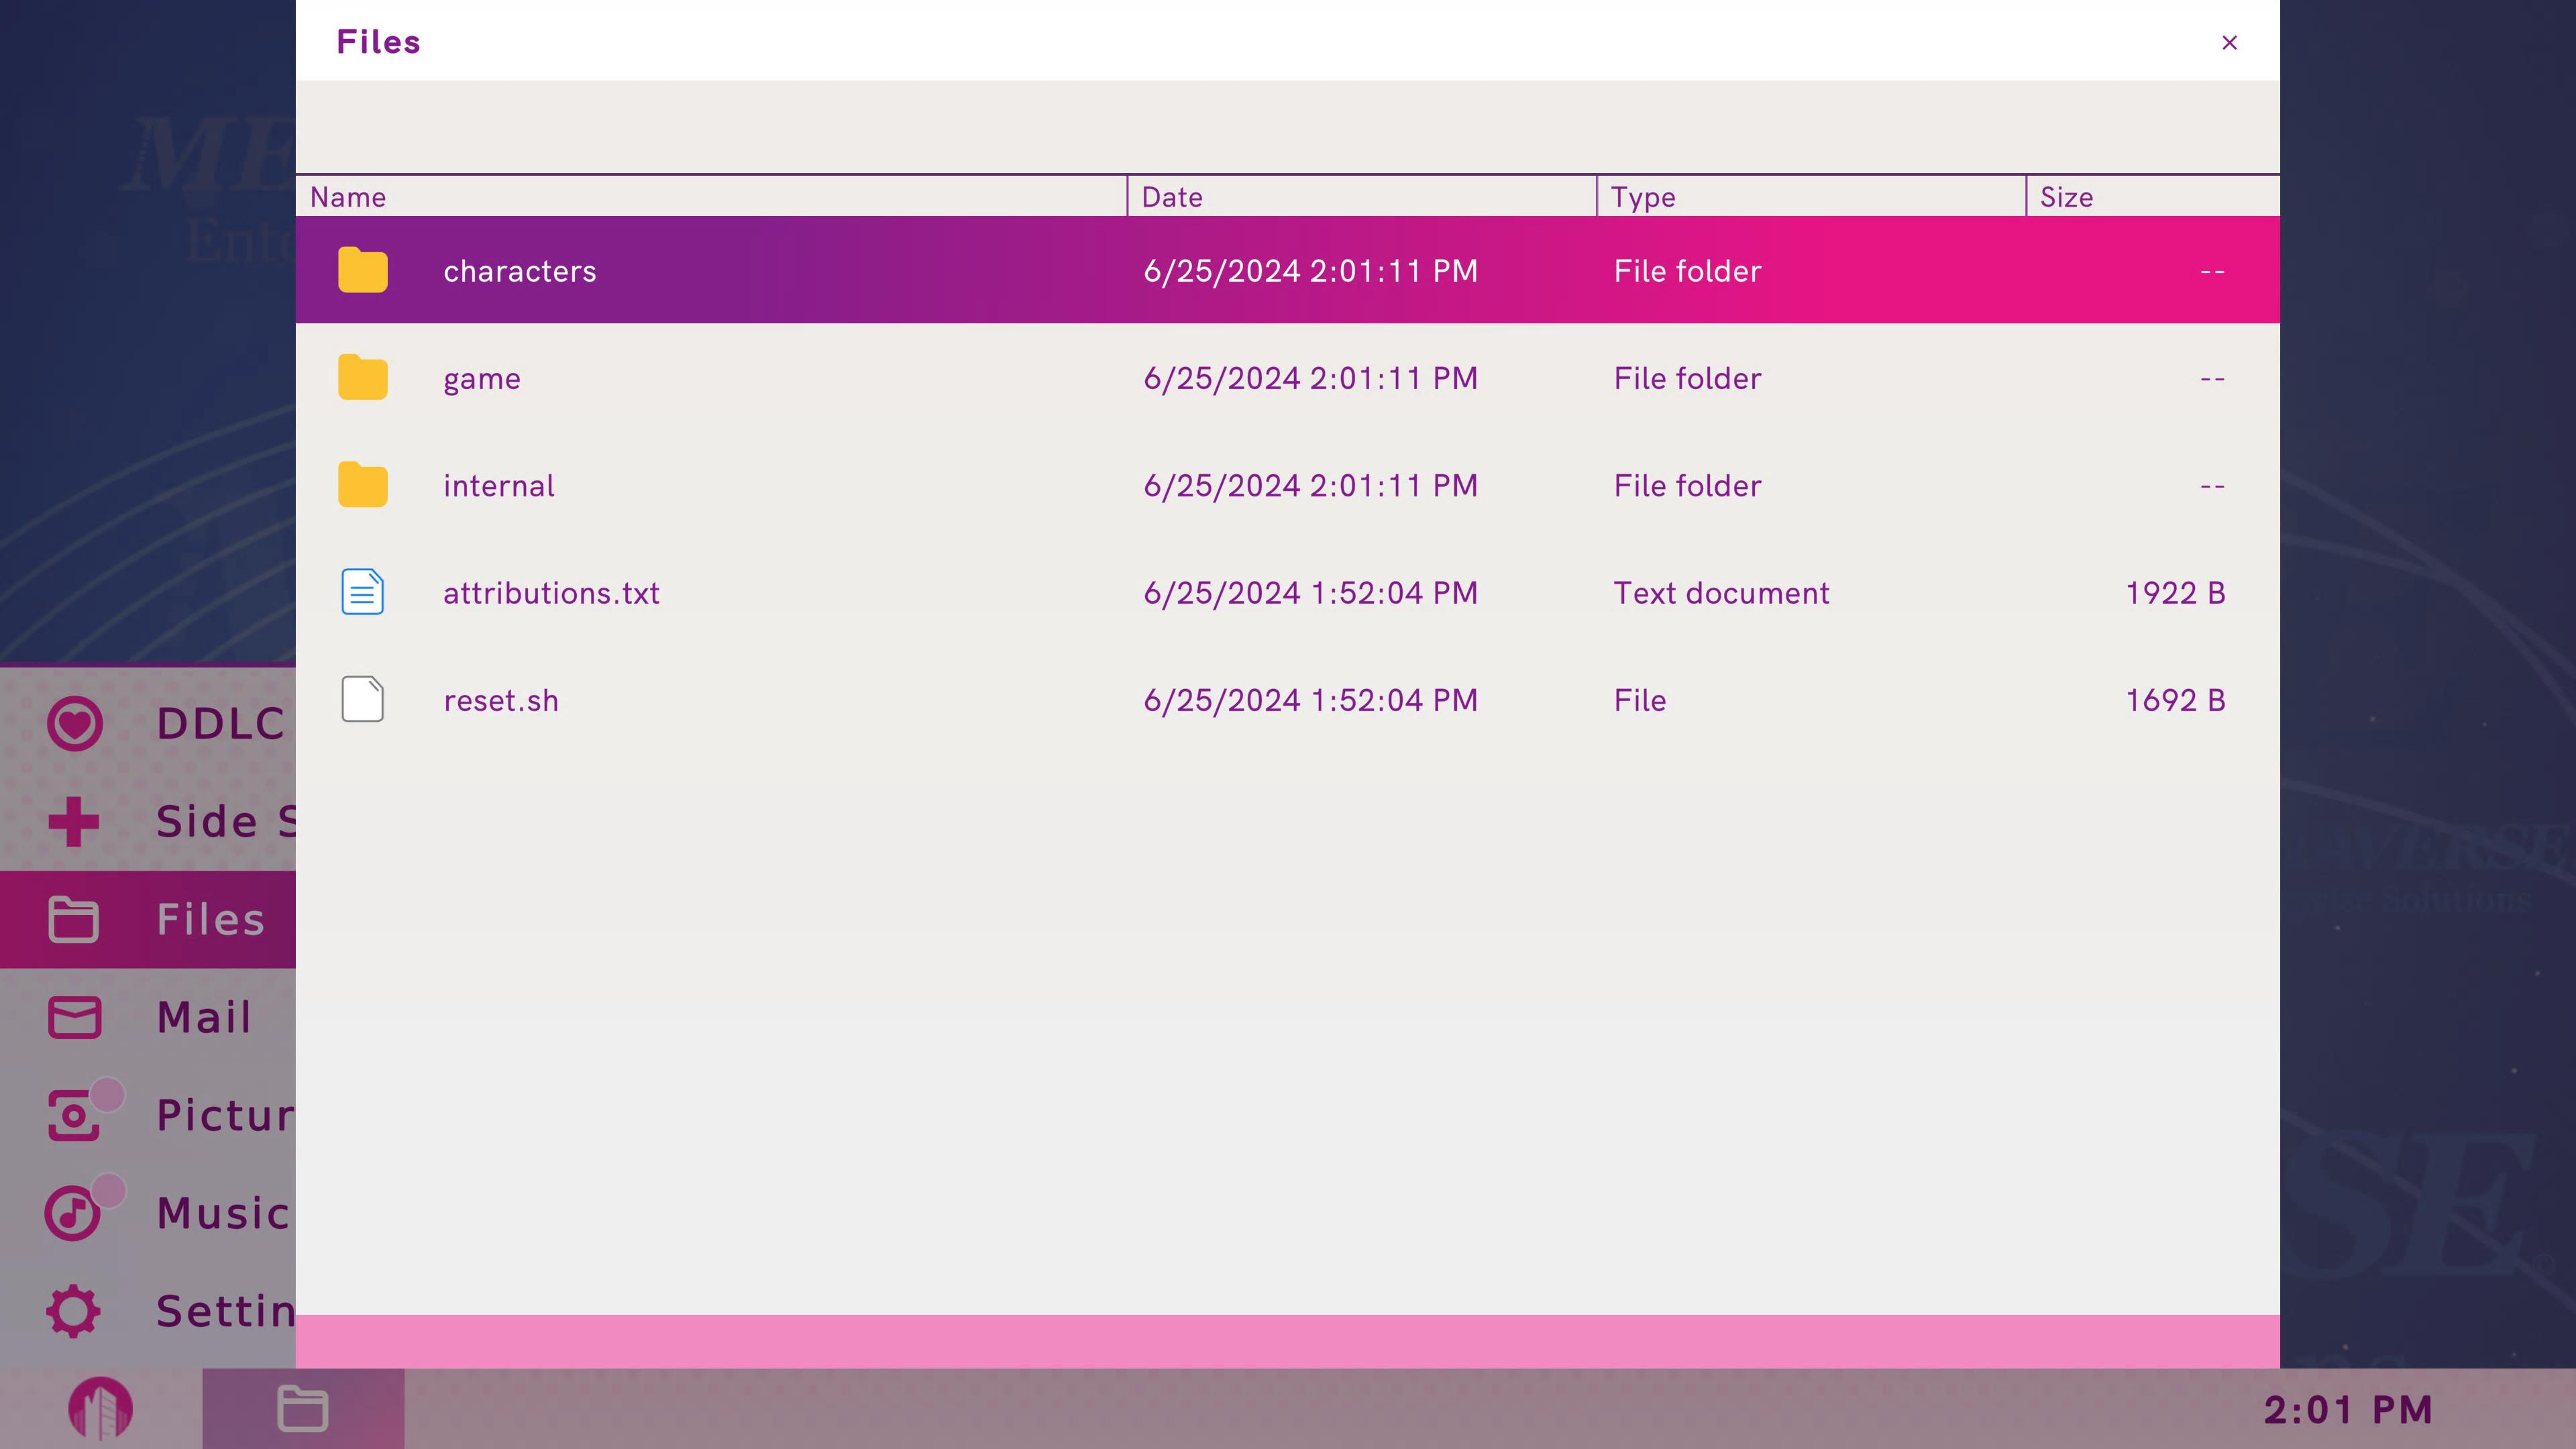Open the characters folder icon
2576x1449 pixels.
pos(362,270)
